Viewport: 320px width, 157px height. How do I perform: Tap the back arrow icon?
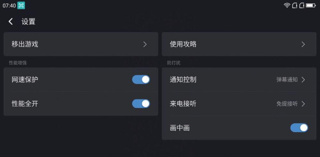(x=11, y=21)
